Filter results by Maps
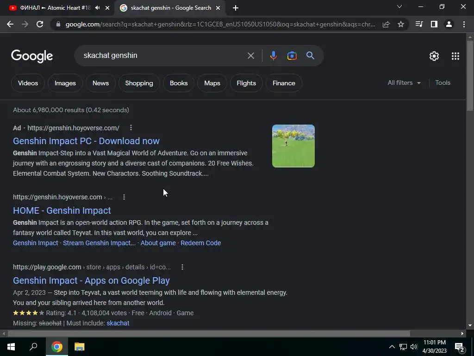The width and height of the screenshot is (474, 356). (212, 83)
